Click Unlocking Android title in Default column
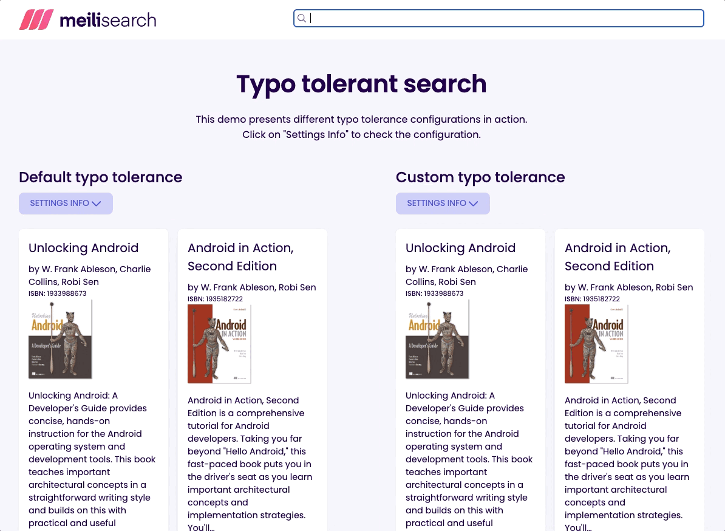The height and width of the screenshot is (531, 725). (84, 248)
